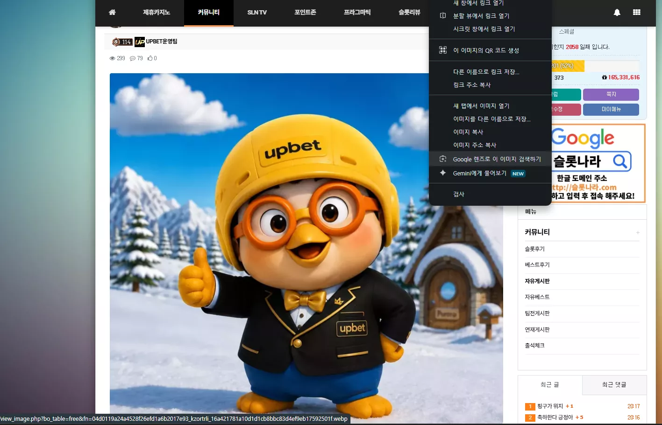Click the split view icon in context menu
Screen dimensions: 662x425
point(443,16)
